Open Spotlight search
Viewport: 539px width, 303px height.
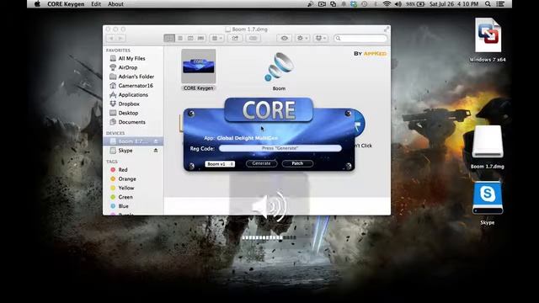(488, 4)
